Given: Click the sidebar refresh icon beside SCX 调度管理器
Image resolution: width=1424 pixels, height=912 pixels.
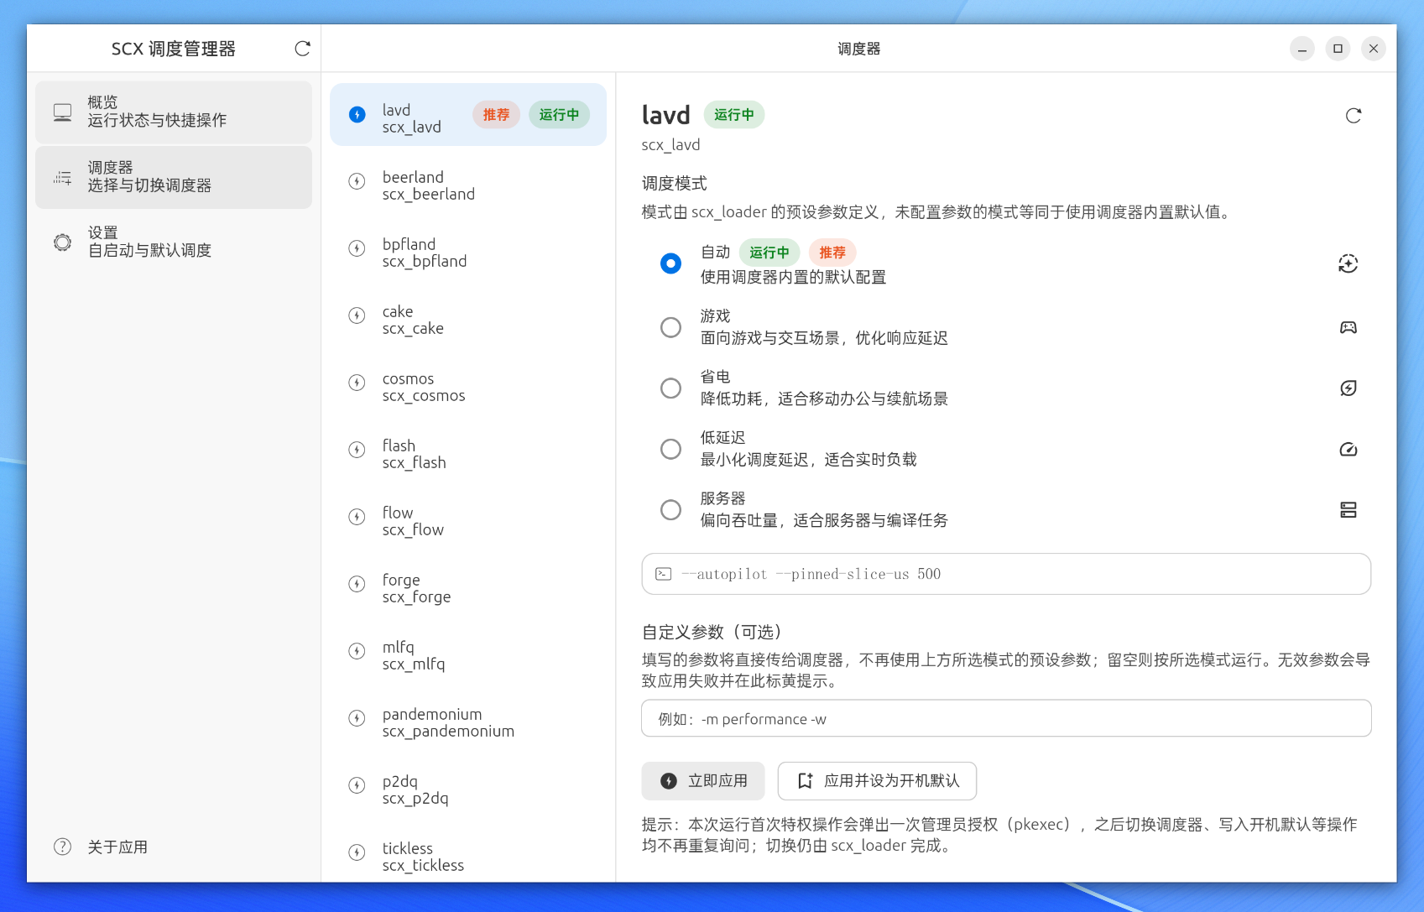Looking at the screenshot, I should pyautogui.click(x=302, y=49).
